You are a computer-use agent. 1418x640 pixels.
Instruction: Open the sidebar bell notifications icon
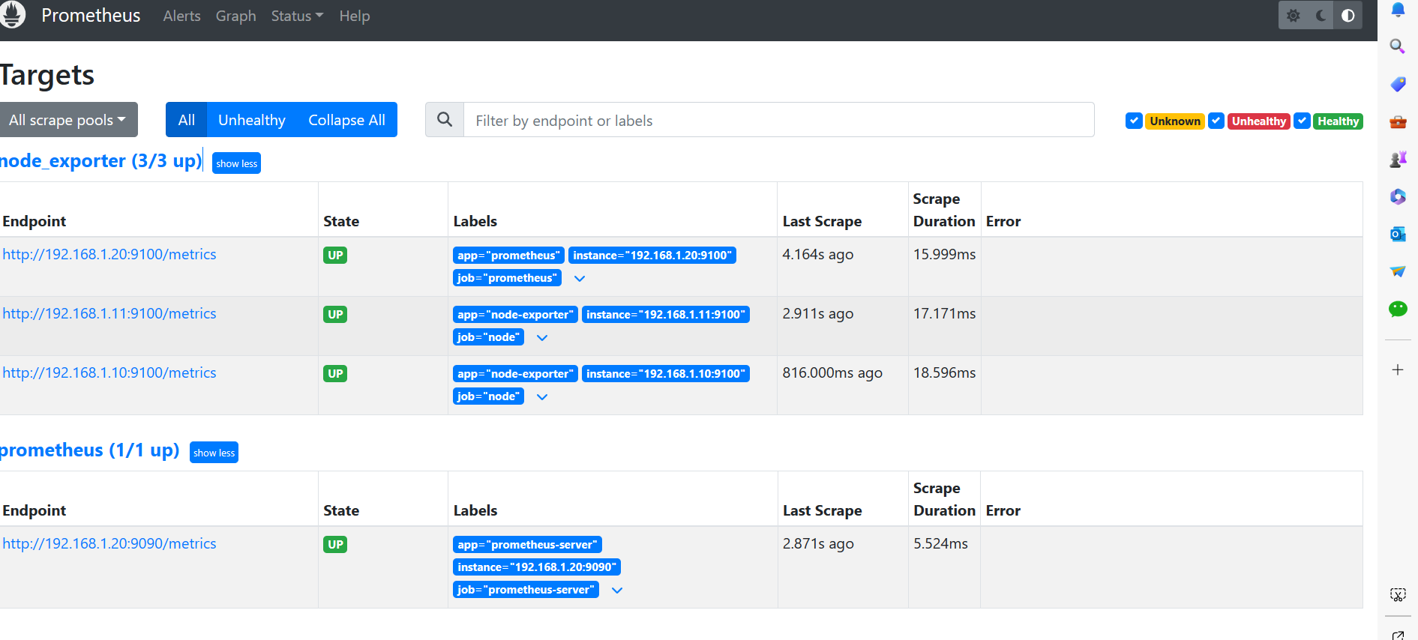1398,10
